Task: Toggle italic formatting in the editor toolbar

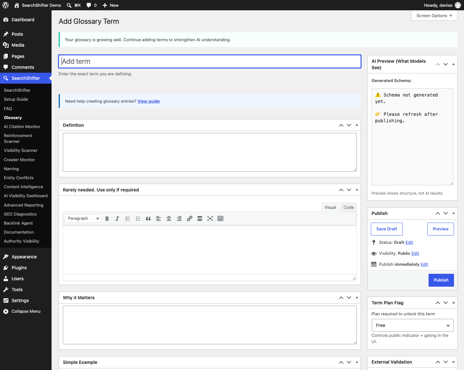Action: coord(117,218)
